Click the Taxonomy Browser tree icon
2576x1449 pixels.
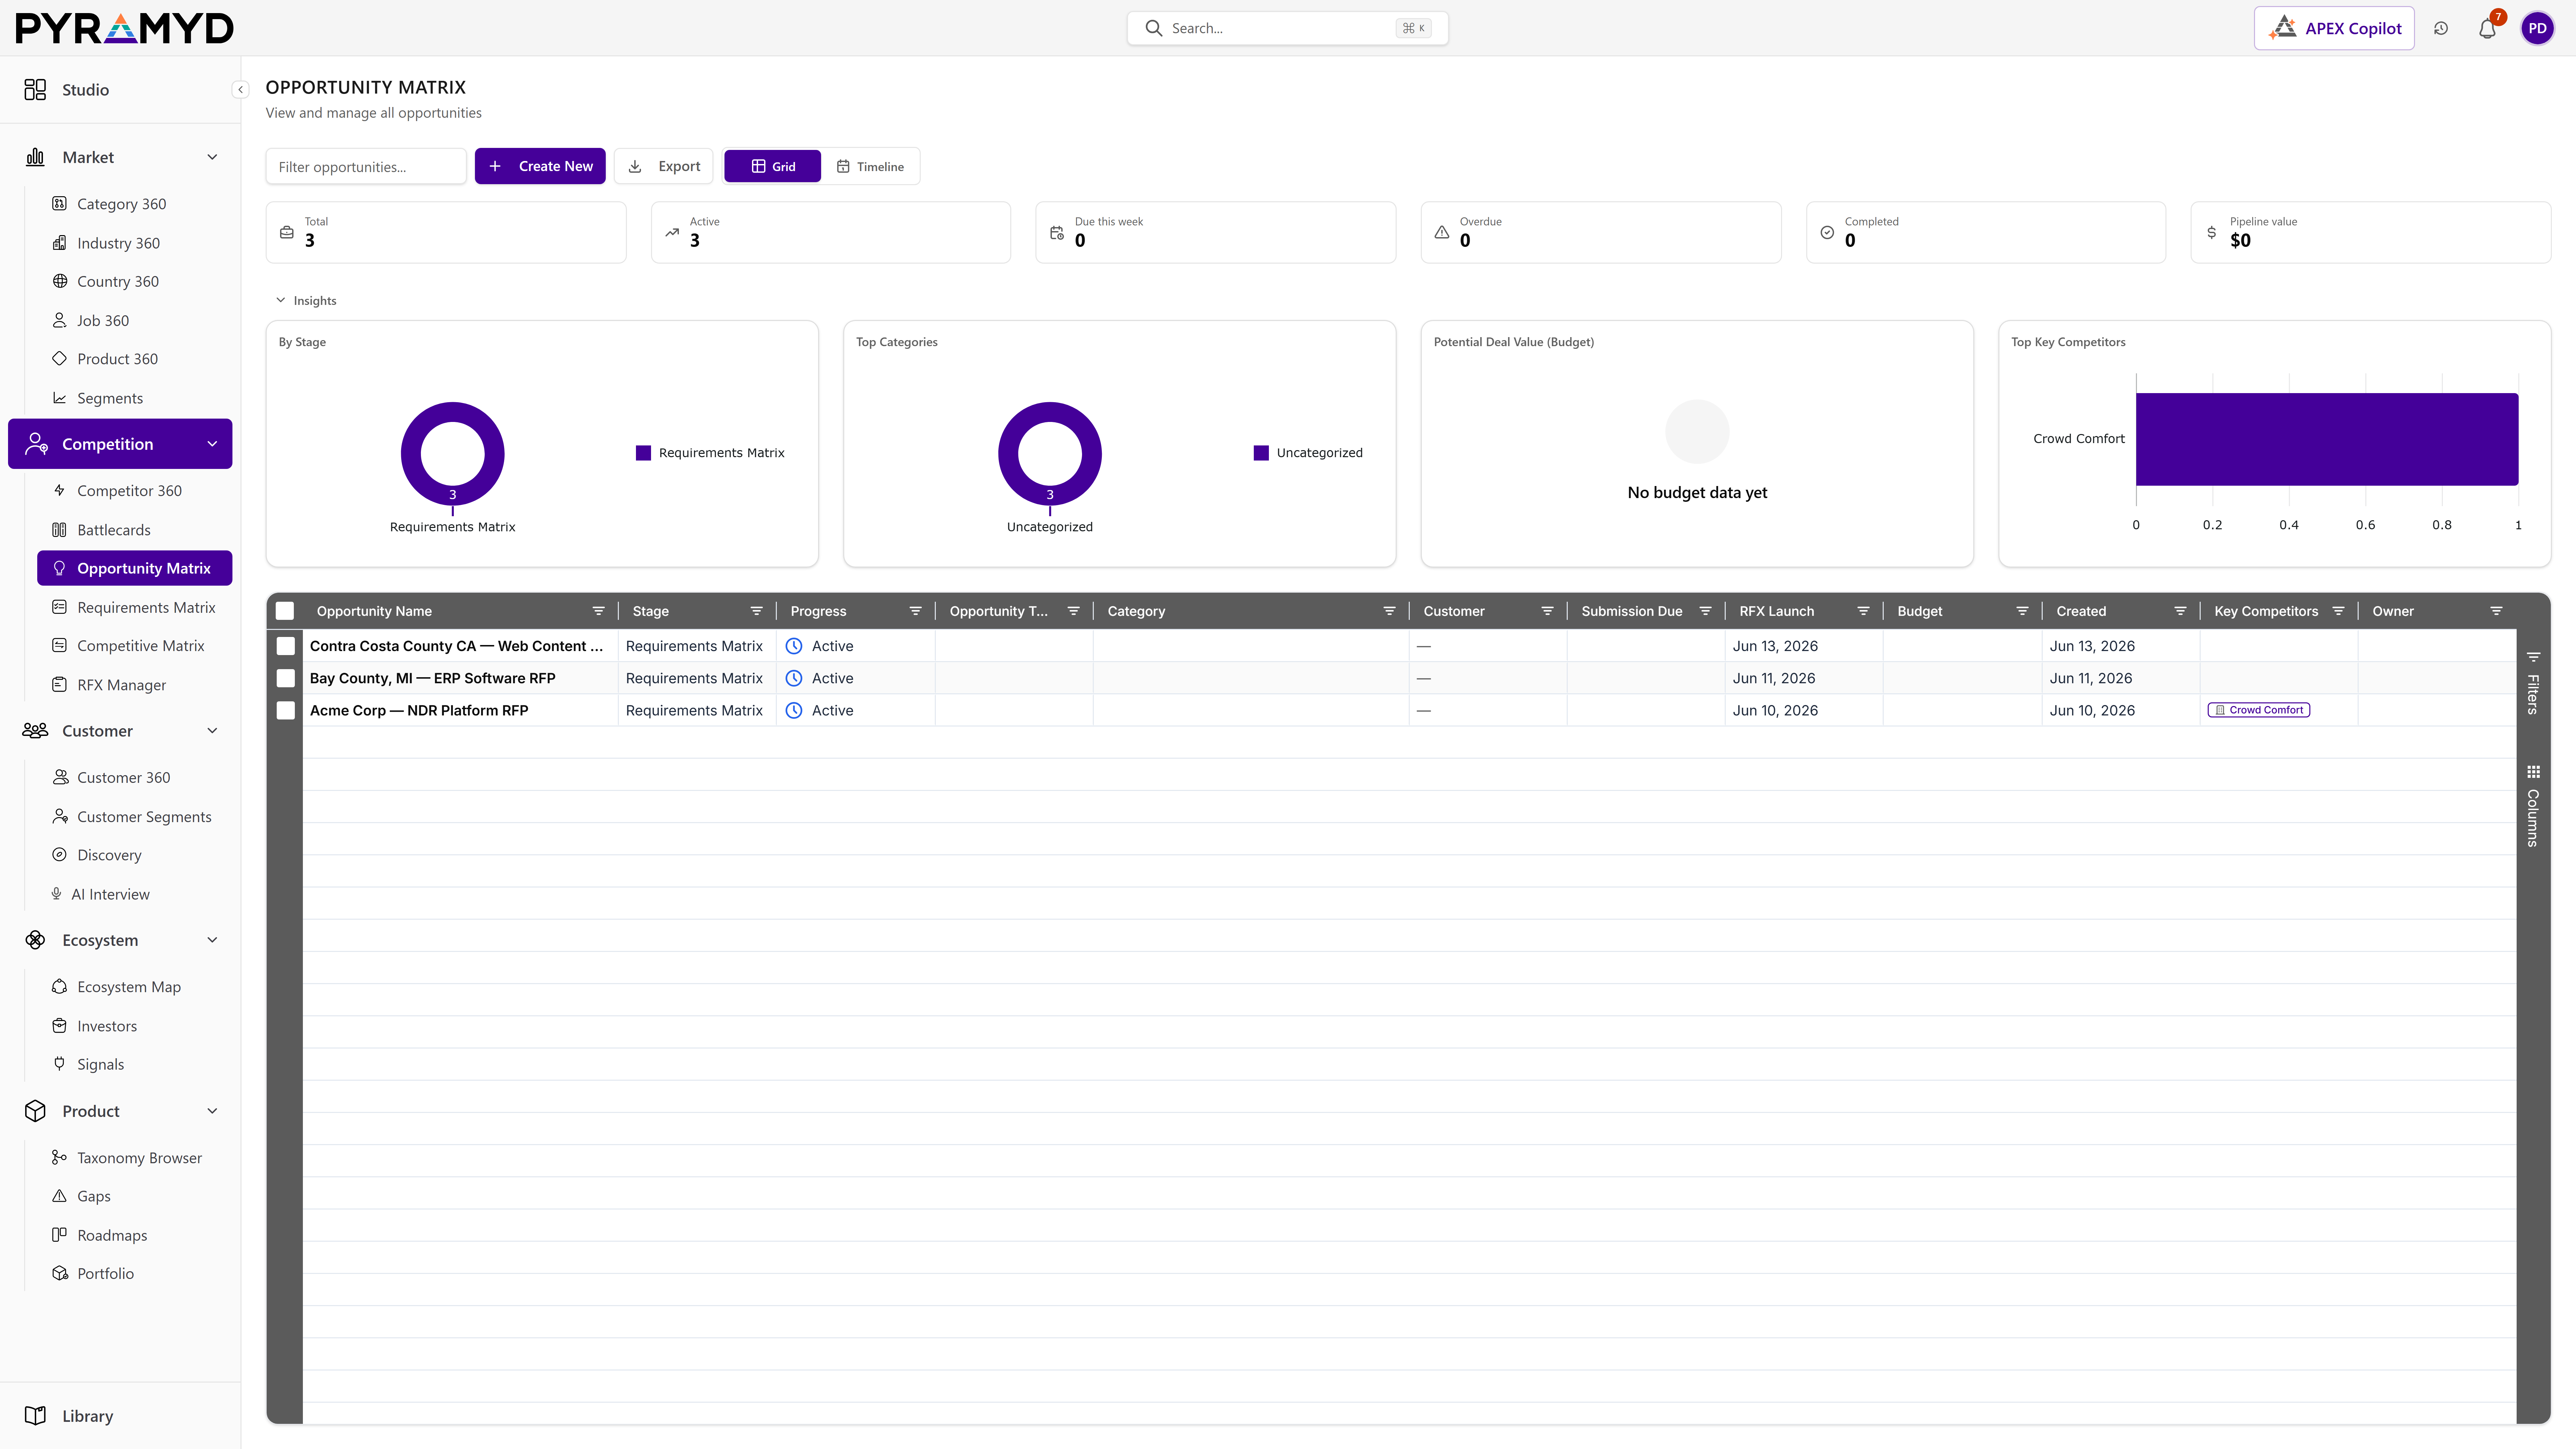[x=59, y=1157]
